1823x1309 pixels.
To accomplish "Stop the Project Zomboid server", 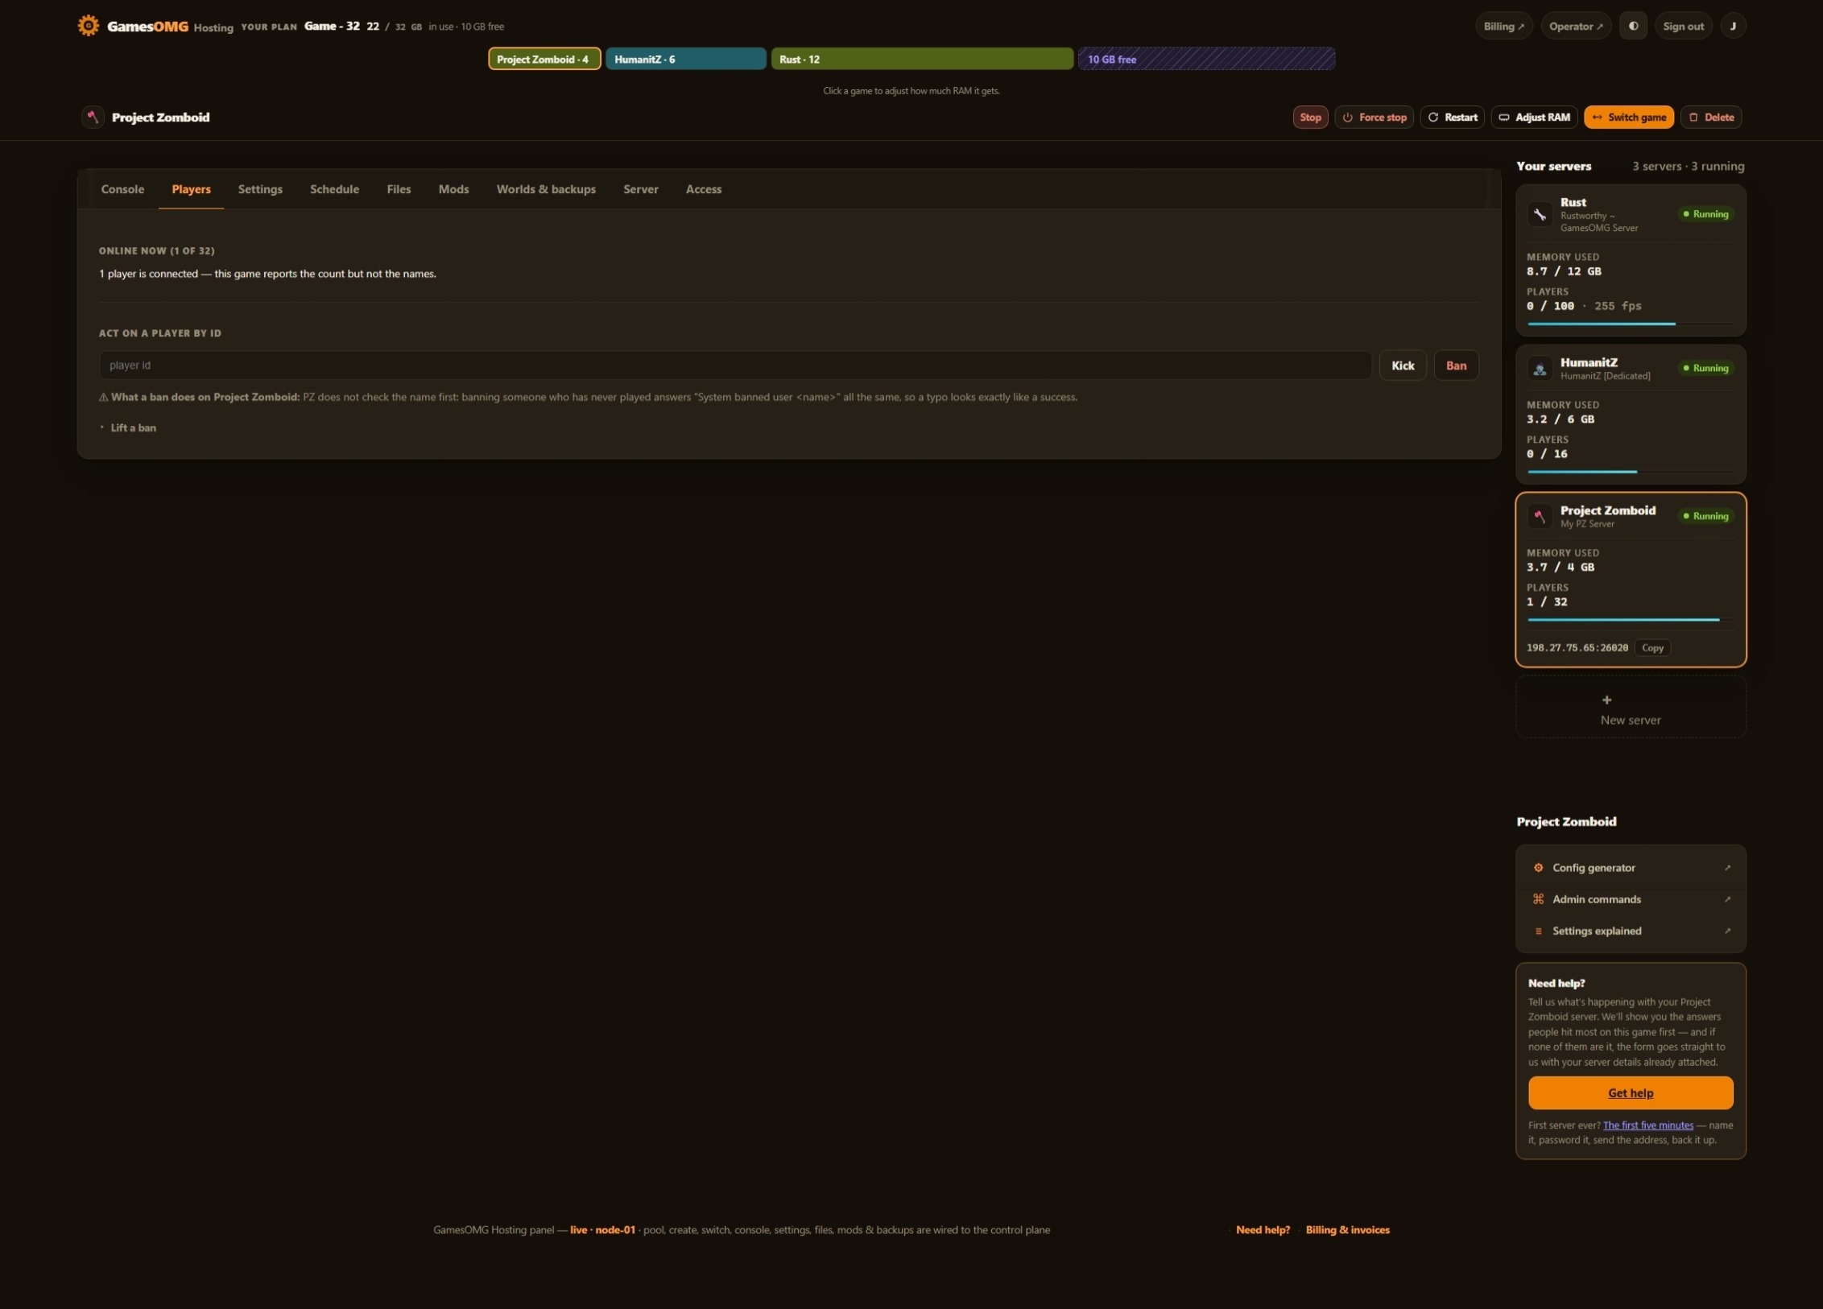I will coord(1310,117).
